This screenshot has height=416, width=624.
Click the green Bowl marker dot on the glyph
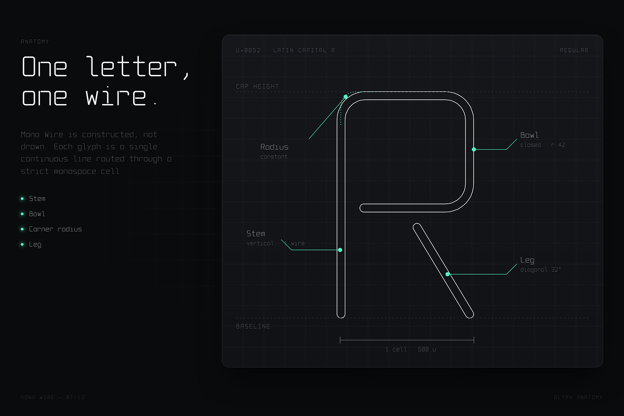click(x=474, y=149)
